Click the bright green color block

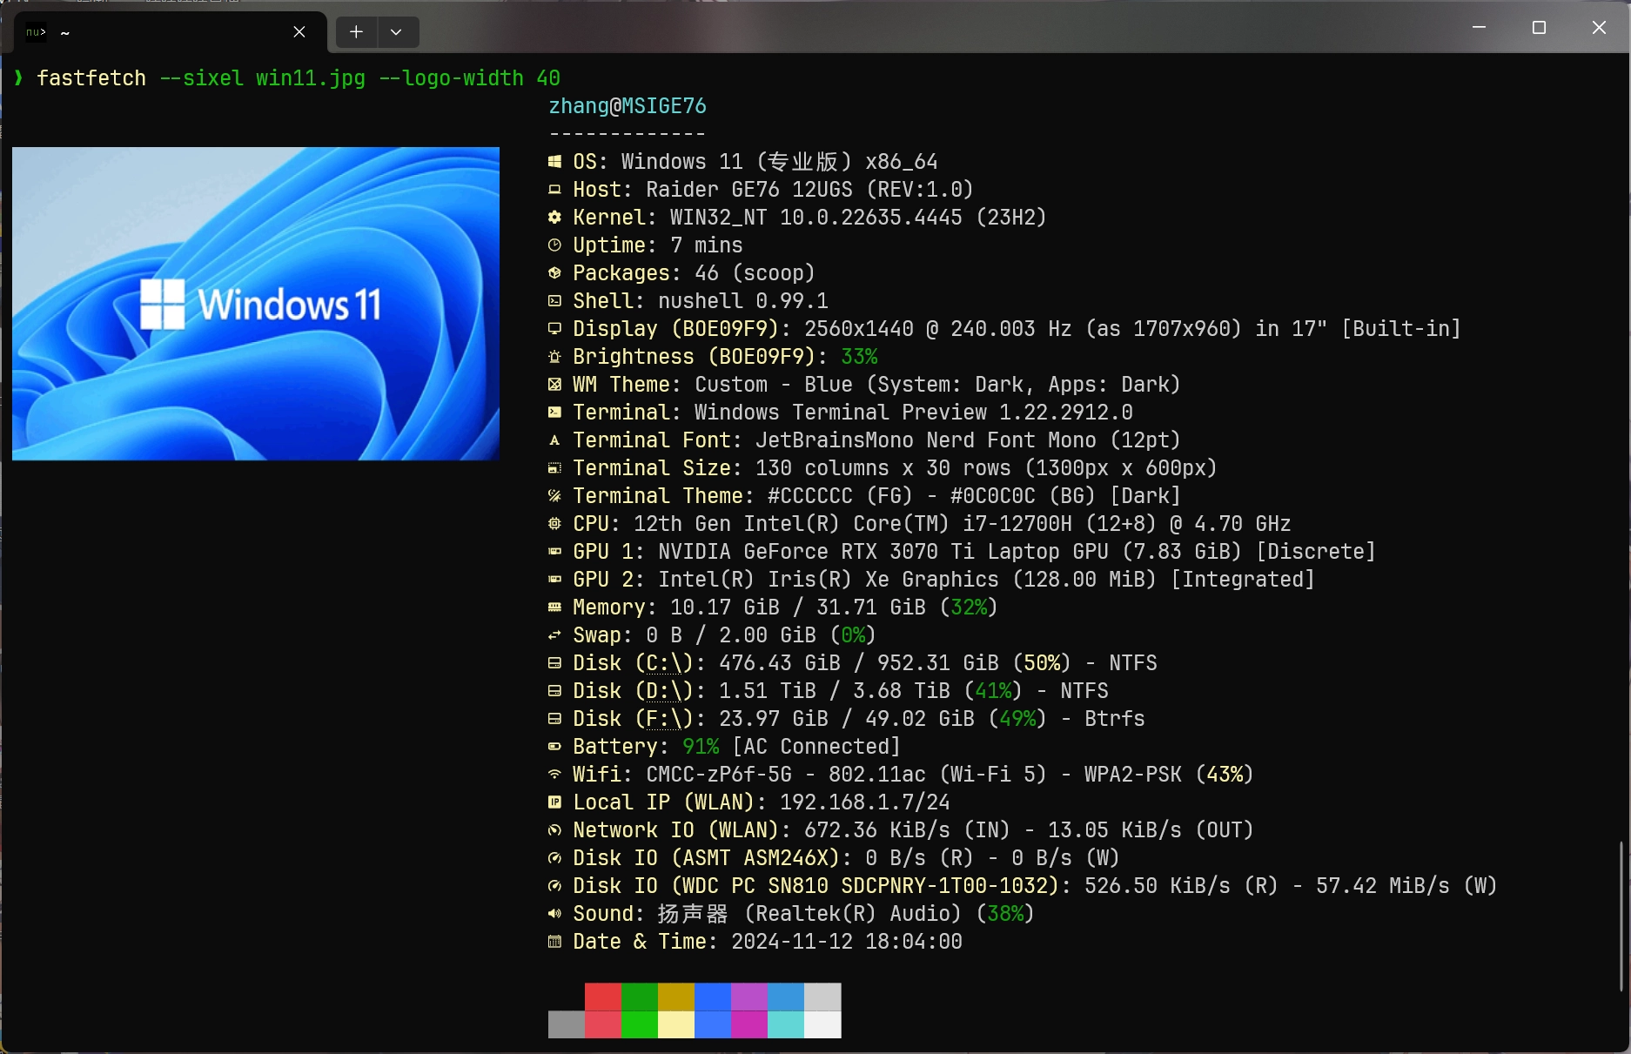[640, 1024]
